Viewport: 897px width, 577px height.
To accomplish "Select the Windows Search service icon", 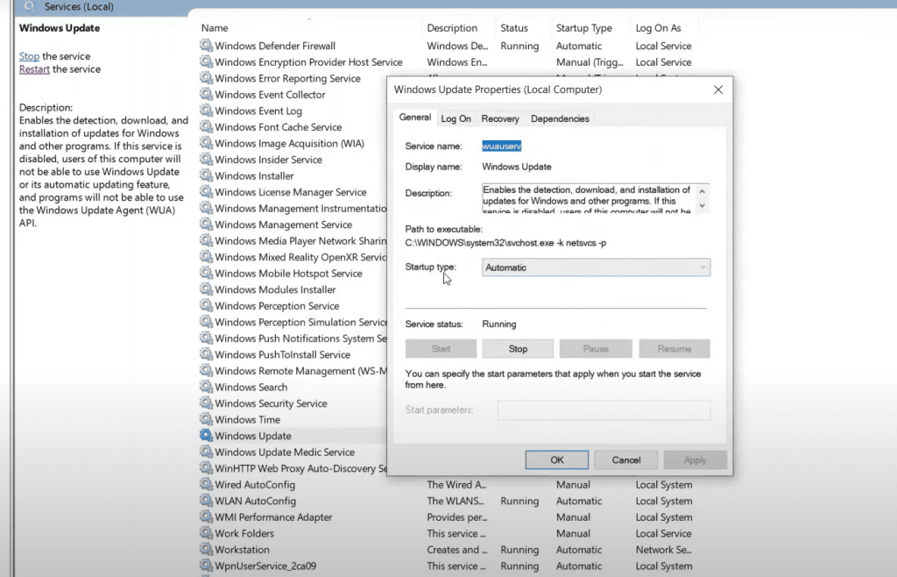I will (206, 387).
